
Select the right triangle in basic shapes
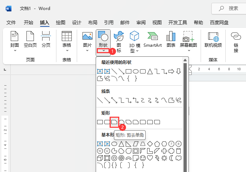tap(129, 144)
